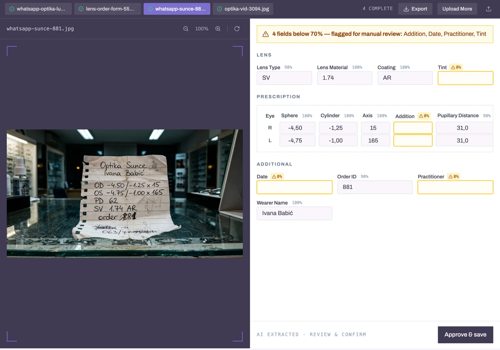This screenshot has width=500, height=350.
Task: Click the Date 0% warning badge
Action: 277,177
